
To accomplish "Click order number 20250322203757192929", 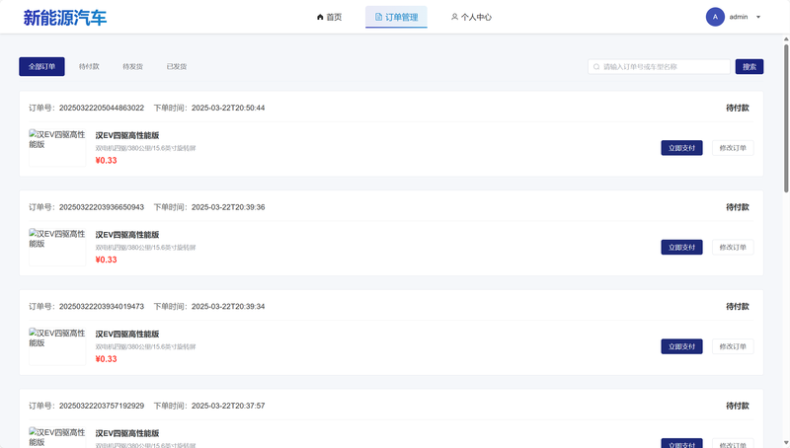I will pyautogui.click(x=102, y=406).
